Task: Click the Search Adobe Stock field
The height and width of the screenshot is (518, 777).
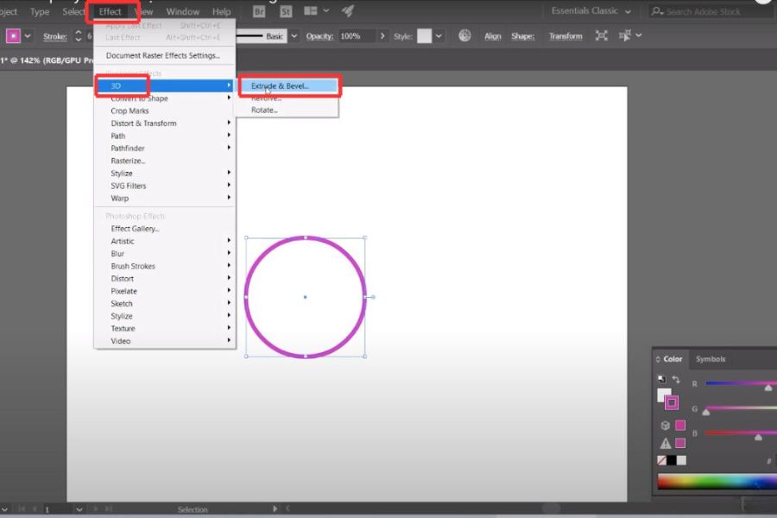Action: coord(717,11)
